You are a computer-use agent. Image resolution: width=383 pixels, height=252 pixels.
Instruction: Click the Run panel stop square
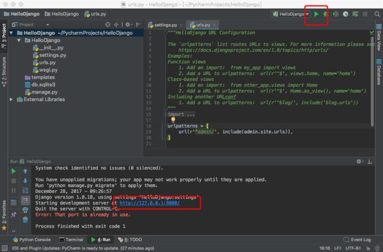14,181
